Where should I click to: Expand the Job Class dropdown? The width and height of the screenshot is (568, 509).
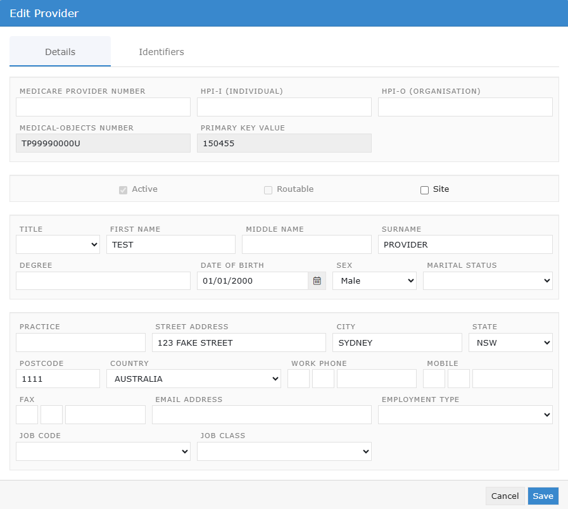point(284,451)
